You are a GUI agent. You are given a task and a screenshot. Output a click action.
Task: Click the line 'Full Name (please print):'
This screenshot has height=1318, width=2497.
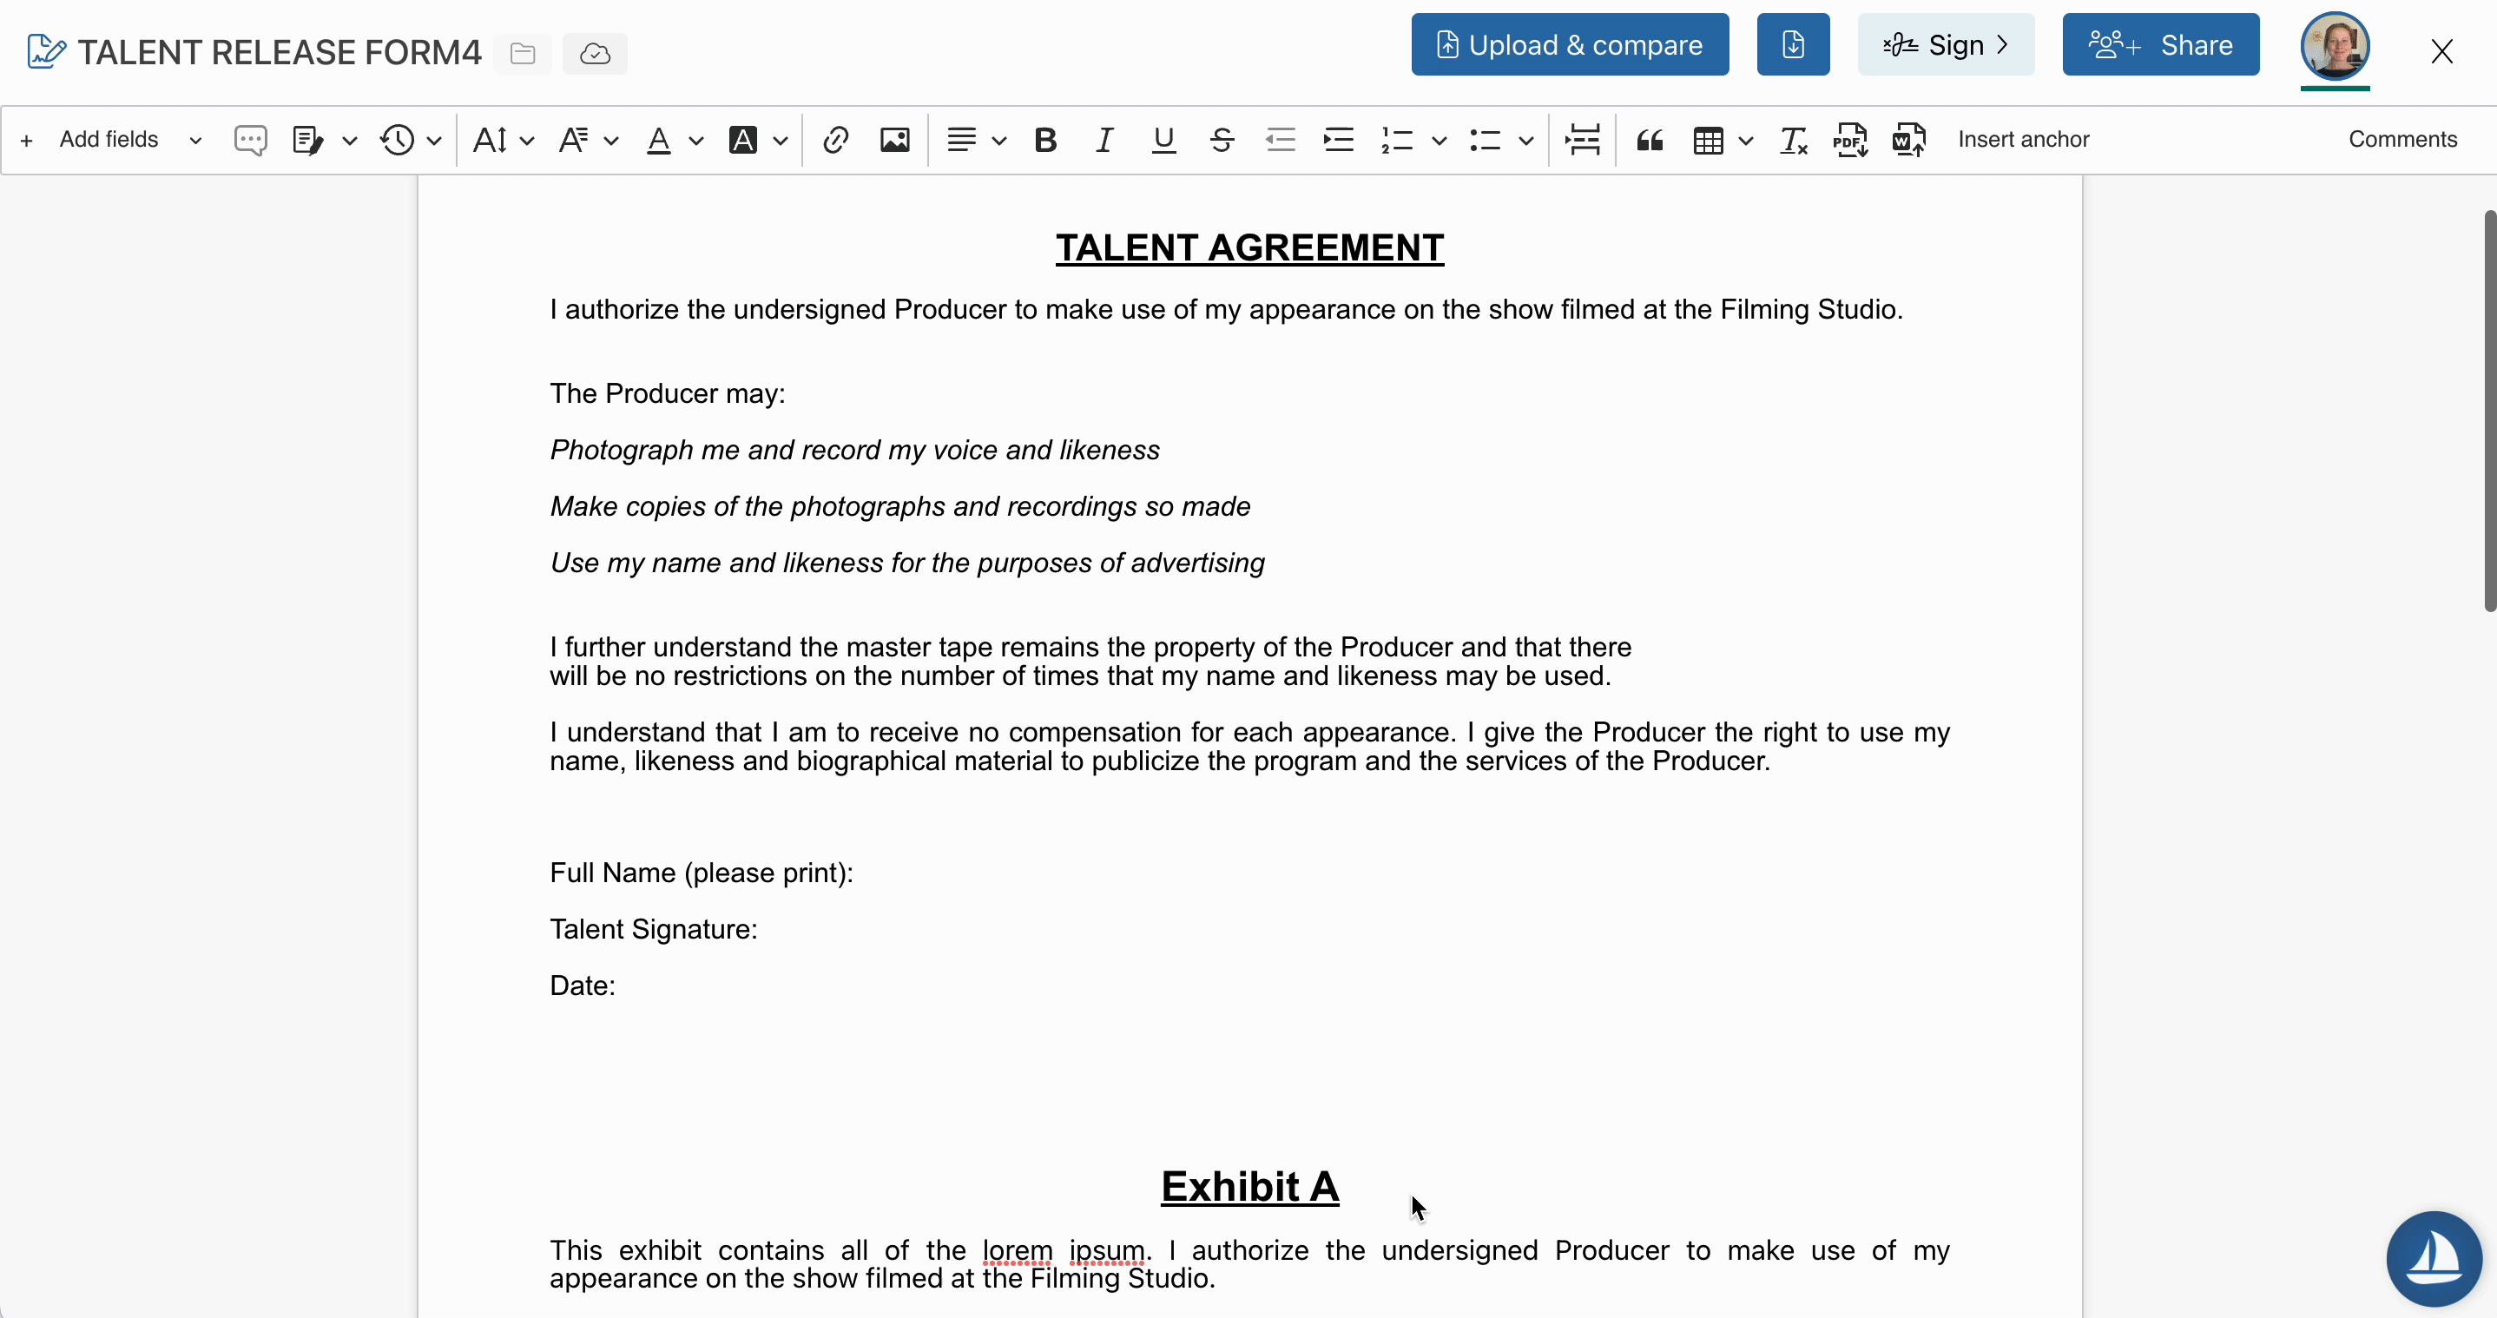[701, 873]
